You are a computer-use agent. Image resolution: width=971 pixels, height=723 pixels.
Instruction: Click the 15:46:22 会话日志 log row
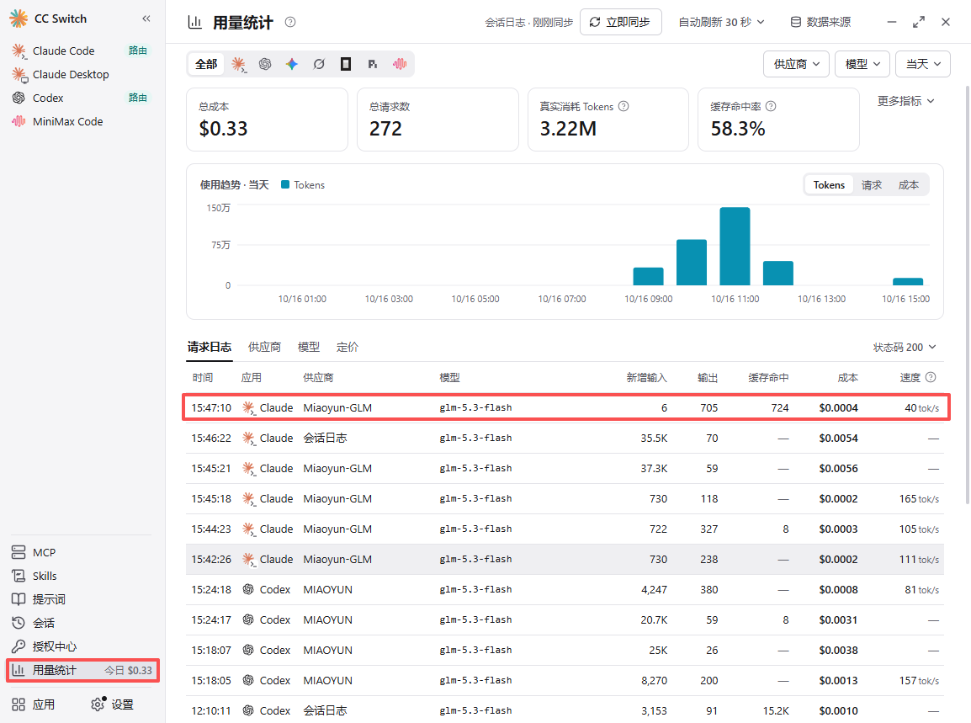(565, 438)
